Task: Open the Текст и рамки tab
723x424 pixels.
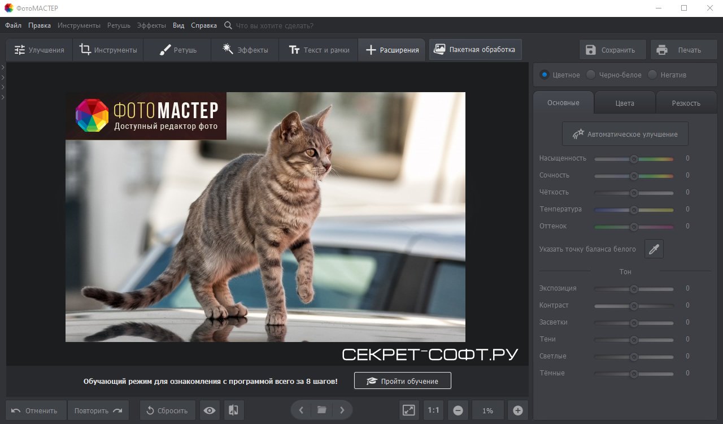Action: [319, 50]
